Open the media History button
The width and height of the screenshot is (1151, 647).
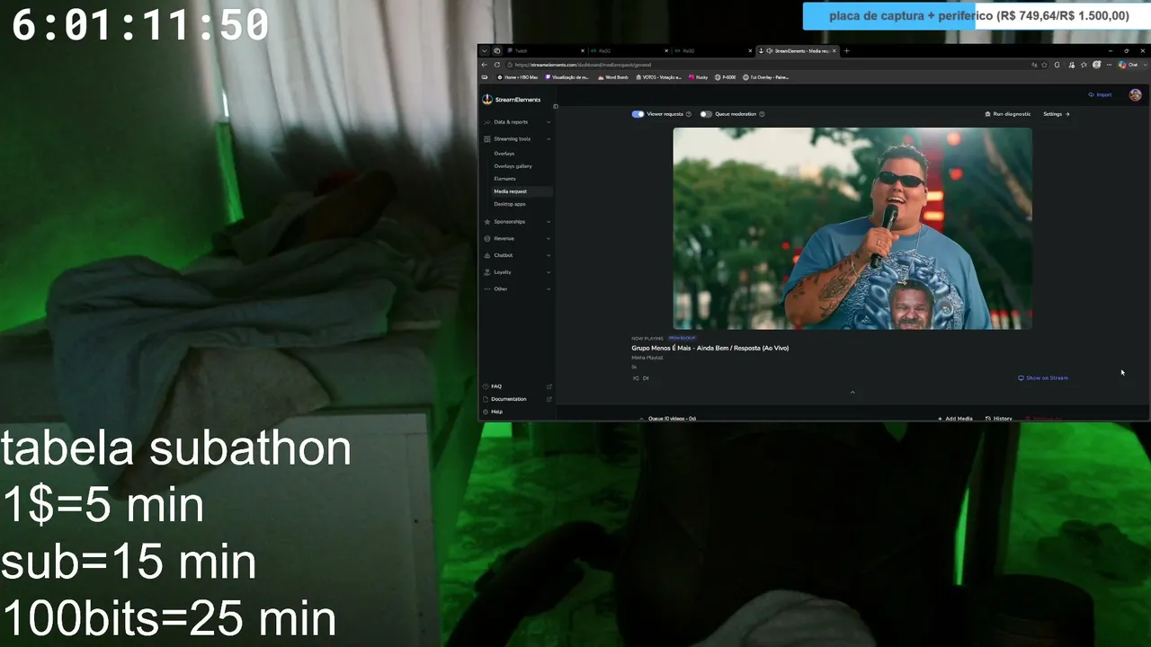pos(999,419)
